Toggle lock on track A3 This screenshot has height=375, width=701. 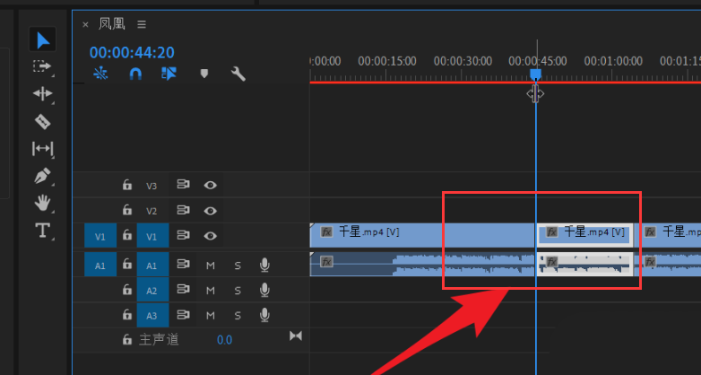coord(127,315)
